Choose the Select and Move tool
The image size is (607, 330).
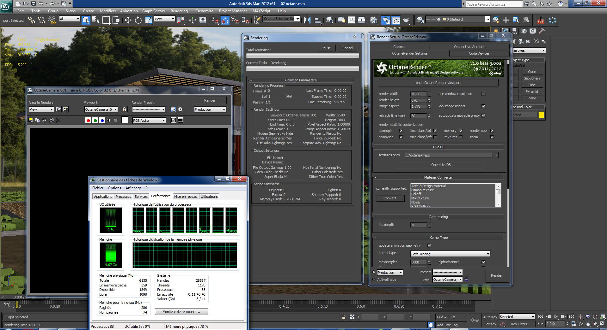(x=128, y=20)
